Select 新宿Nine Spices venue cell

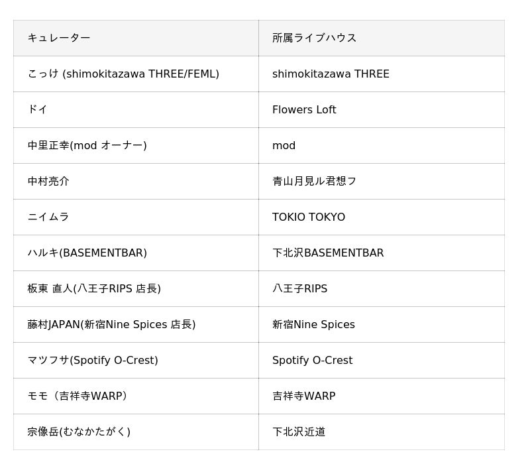tap(382, 325)
